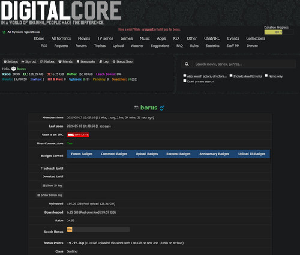Screen dimensions: 300x255
Task: Open the TV series category
Action: coord(105,38)
